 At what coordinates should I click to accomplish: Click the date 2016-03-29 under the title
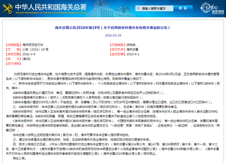pyautogui.click(x=113, y=35)
